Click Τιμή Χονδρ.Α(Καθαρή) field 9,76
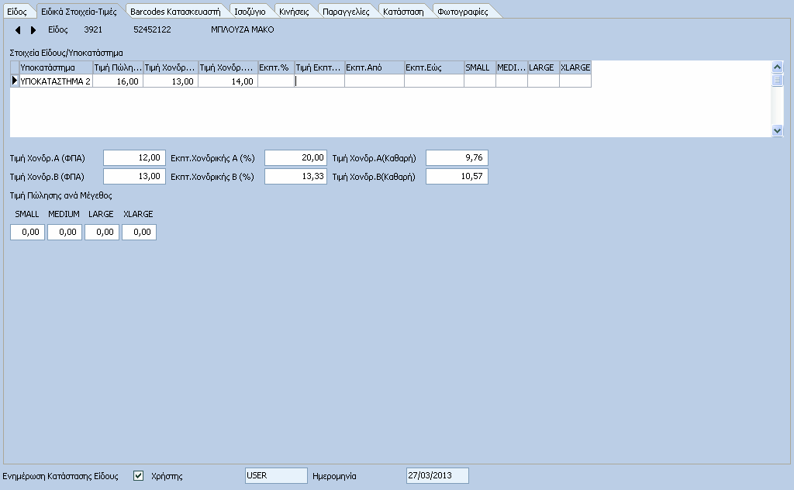794x490 pixels. (x=457, y=158)
